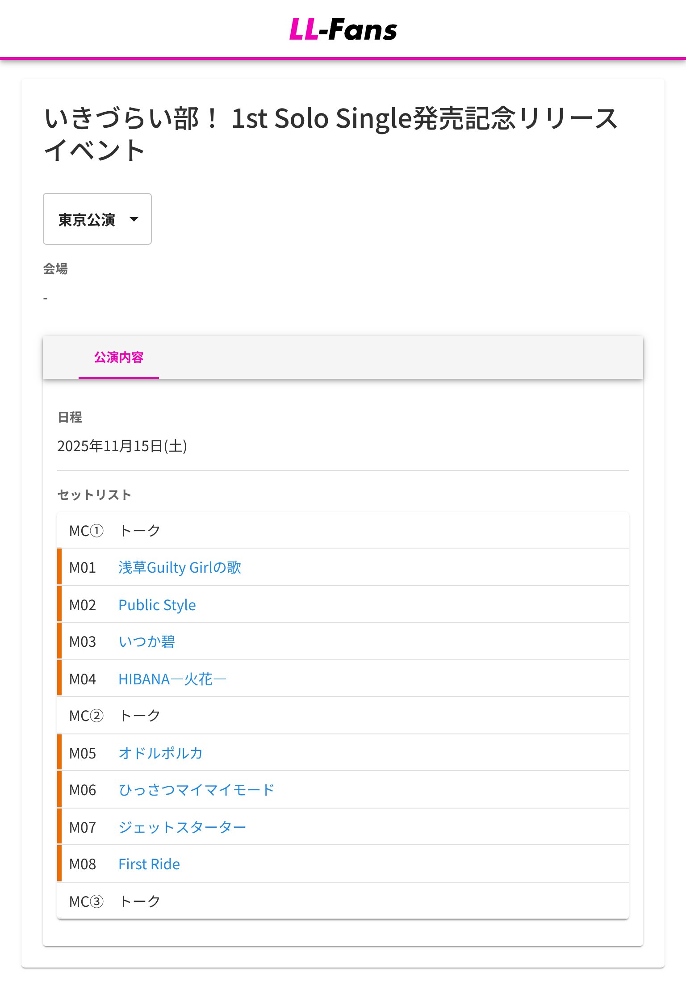Switch to the 公演内容 tab
686x989 pixels.
pyautogui.click(x=118, y=357)
